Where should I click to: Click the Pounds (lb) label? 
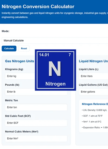click(x=12, y=85)
